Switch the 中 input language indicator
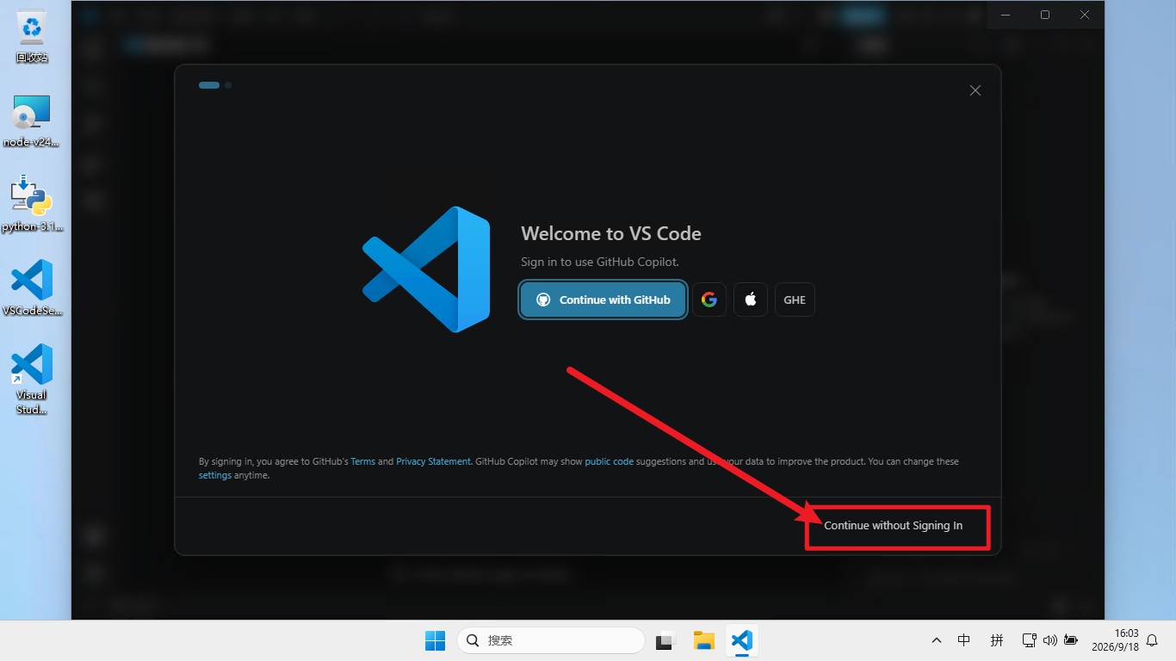This screenshot has height=661, width=1176. [964, 640]
